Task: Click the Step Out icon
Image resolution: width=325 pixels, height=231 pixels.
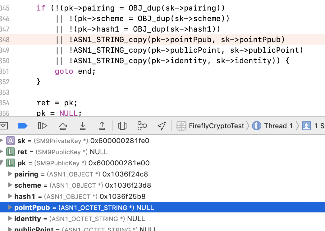Action: 102,126
